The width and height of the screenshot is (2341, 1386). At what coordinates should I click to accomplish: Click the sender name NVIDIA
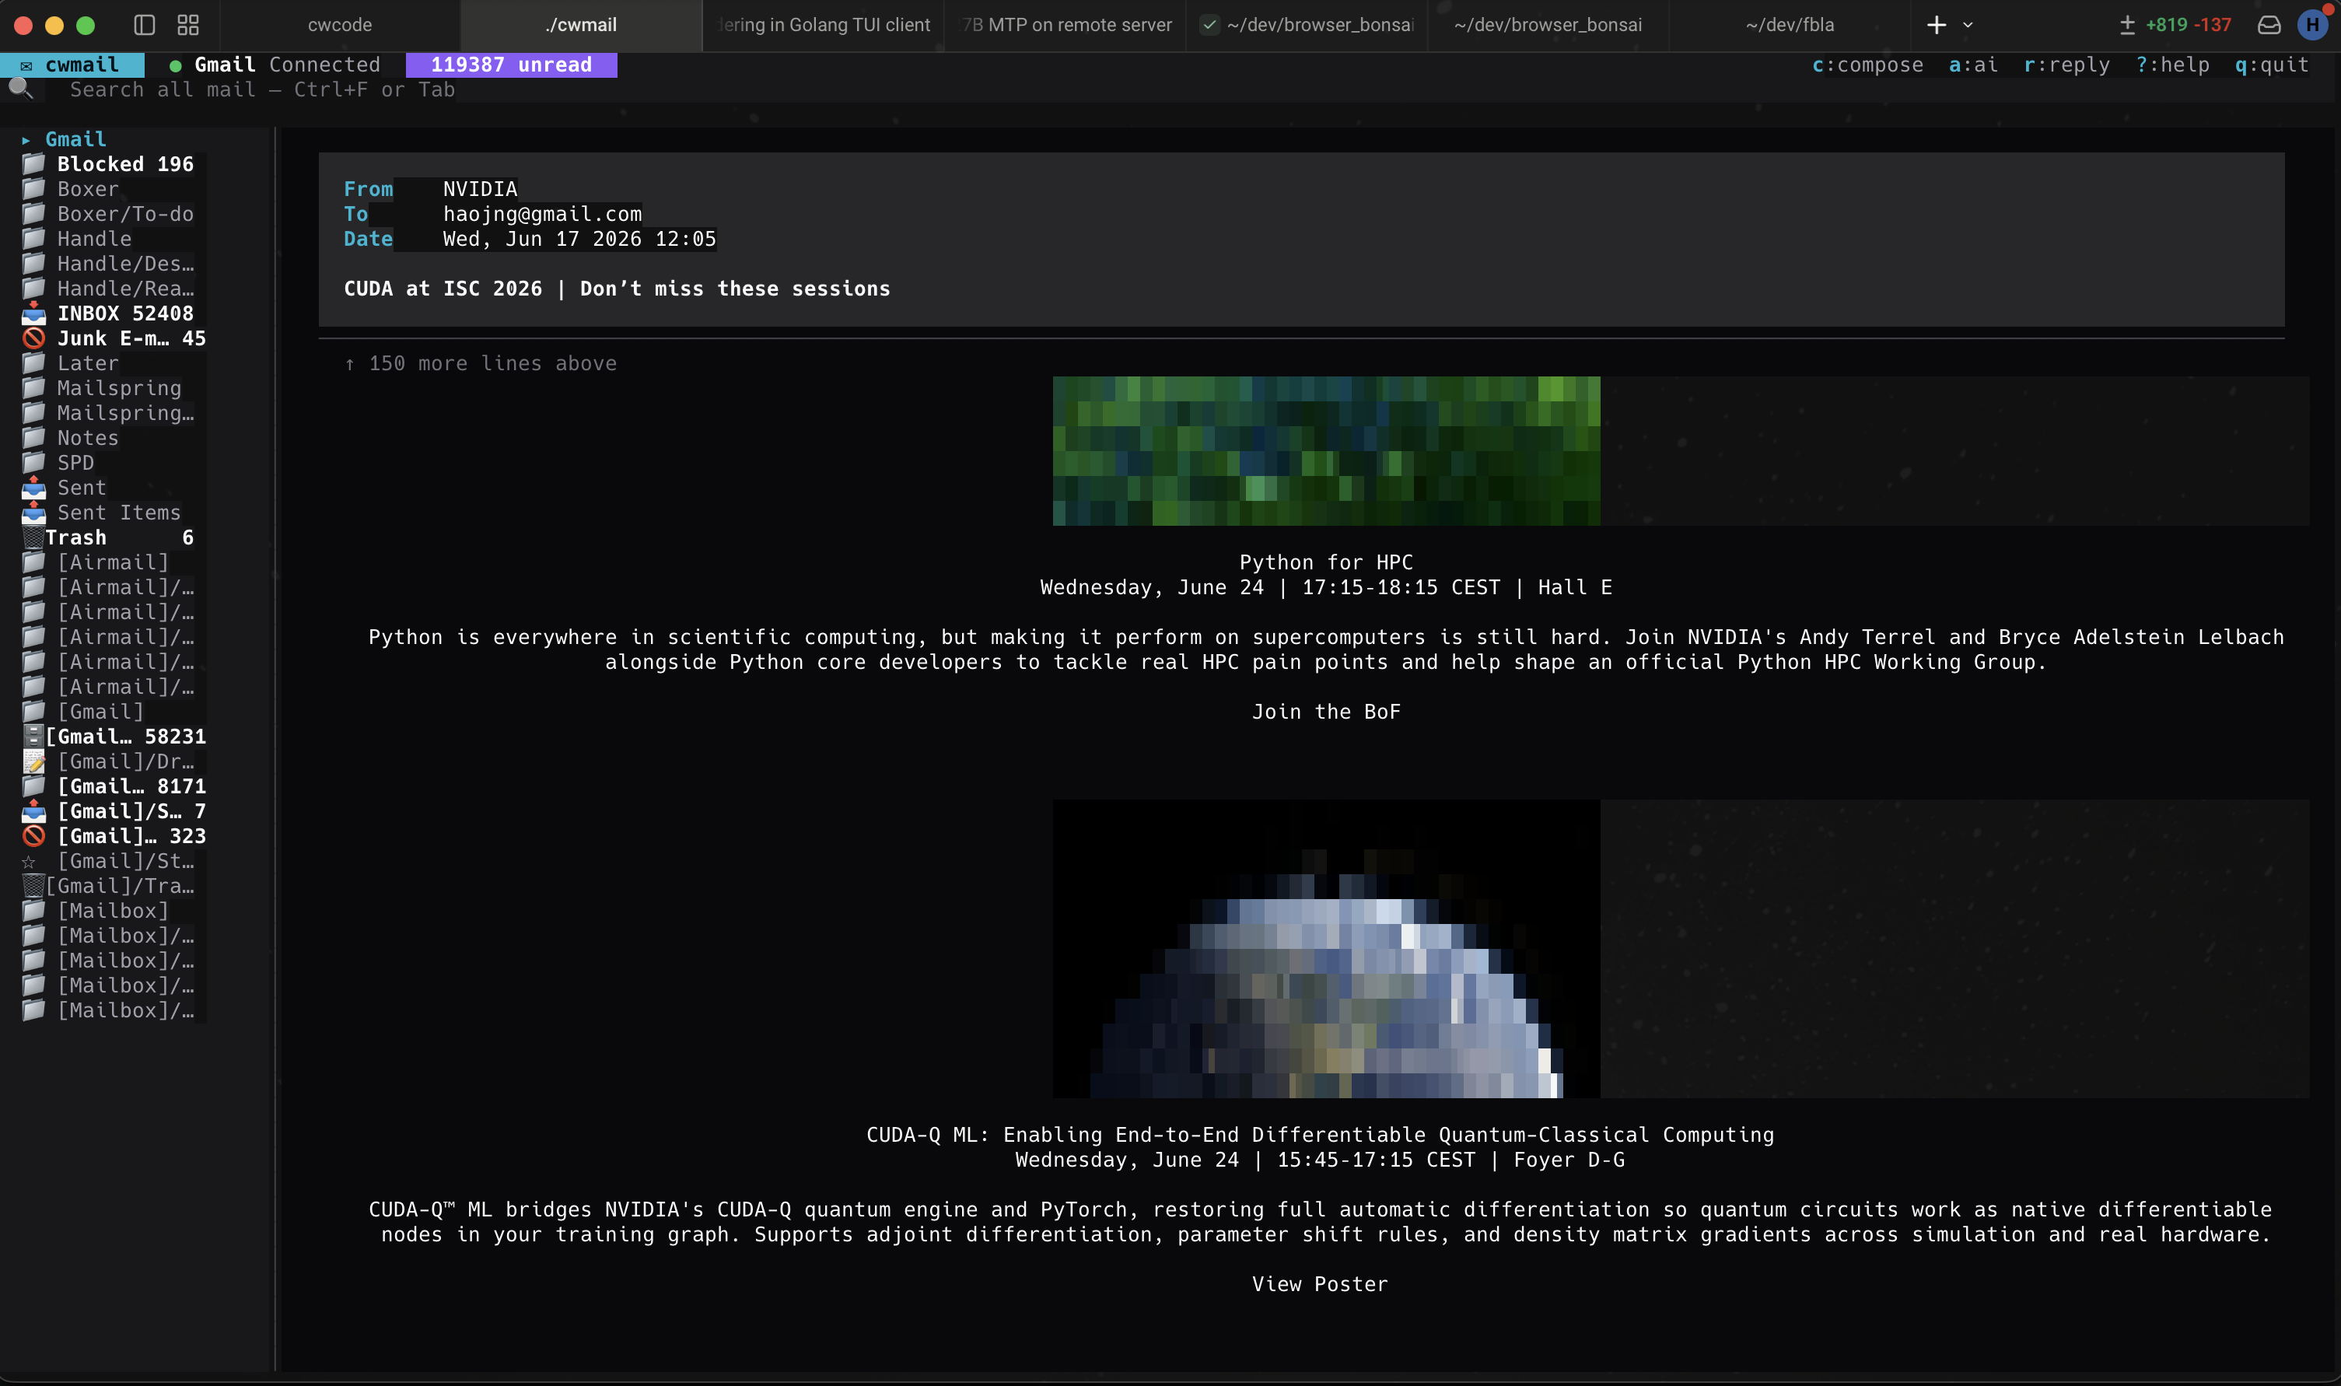tap(480, 190)
